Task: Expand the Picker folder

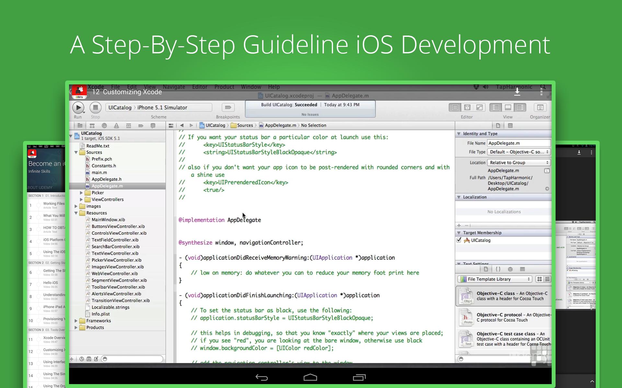Action: click(81, 193)
